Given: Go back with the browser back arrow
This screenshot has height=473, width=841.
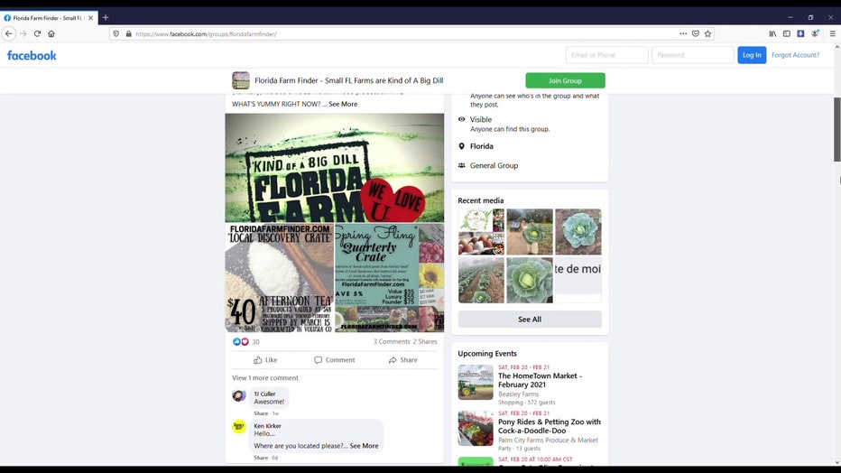Looking at the screenshot, I should (x=9, y=33).
